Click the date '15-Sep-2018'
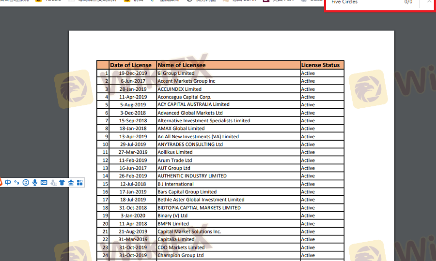 point(133,121)
